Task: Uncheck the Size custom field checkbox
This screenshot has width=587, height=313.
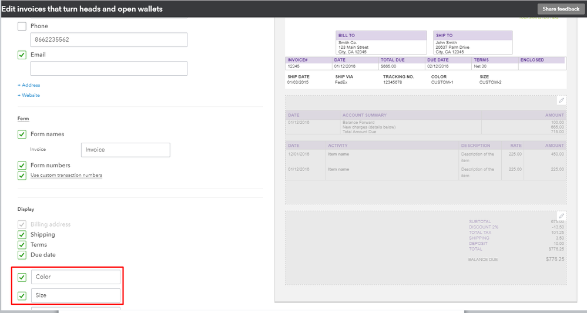Action: tap(22, 295)
